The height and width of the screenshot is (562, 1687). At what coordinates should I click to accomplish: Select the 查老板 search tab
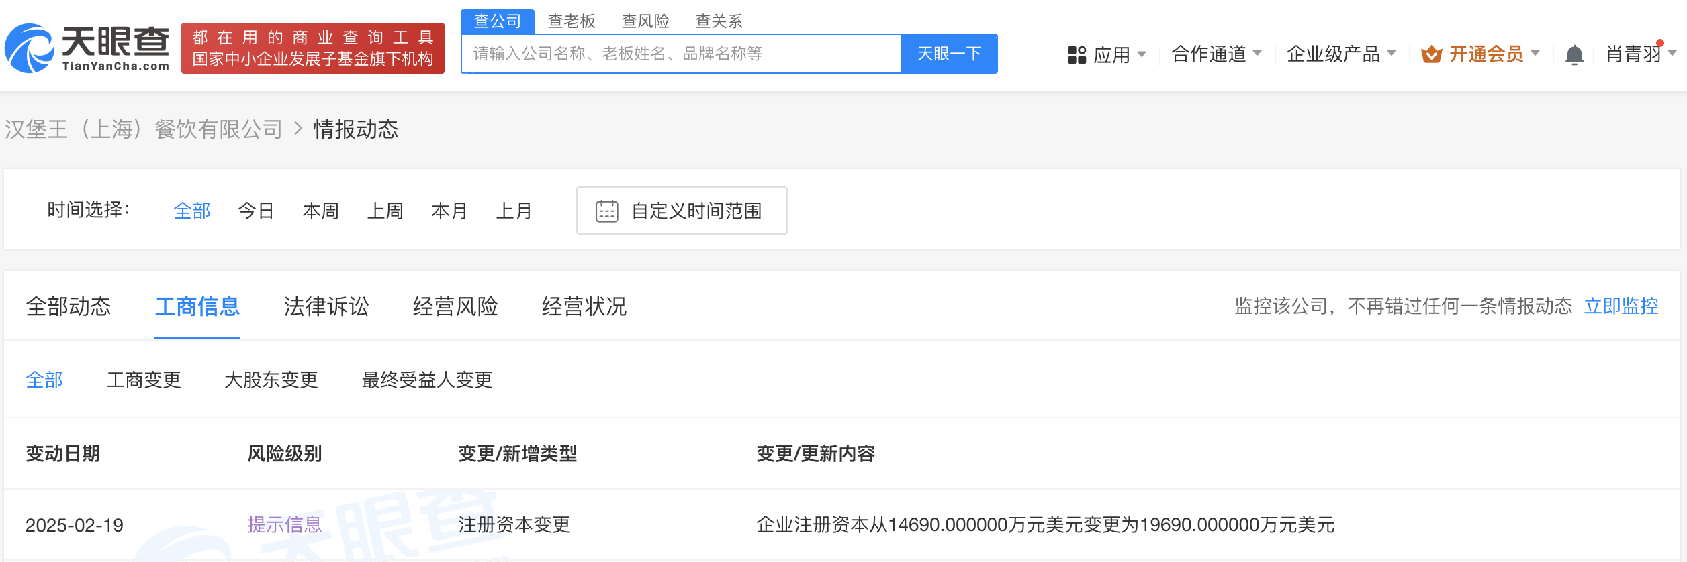pyautogui.click(x=572, y=21)
